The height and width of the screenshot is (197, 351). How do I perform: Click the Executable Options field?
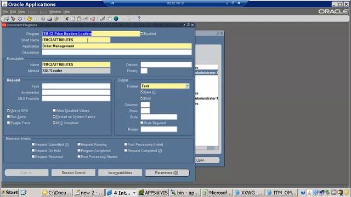166,65
